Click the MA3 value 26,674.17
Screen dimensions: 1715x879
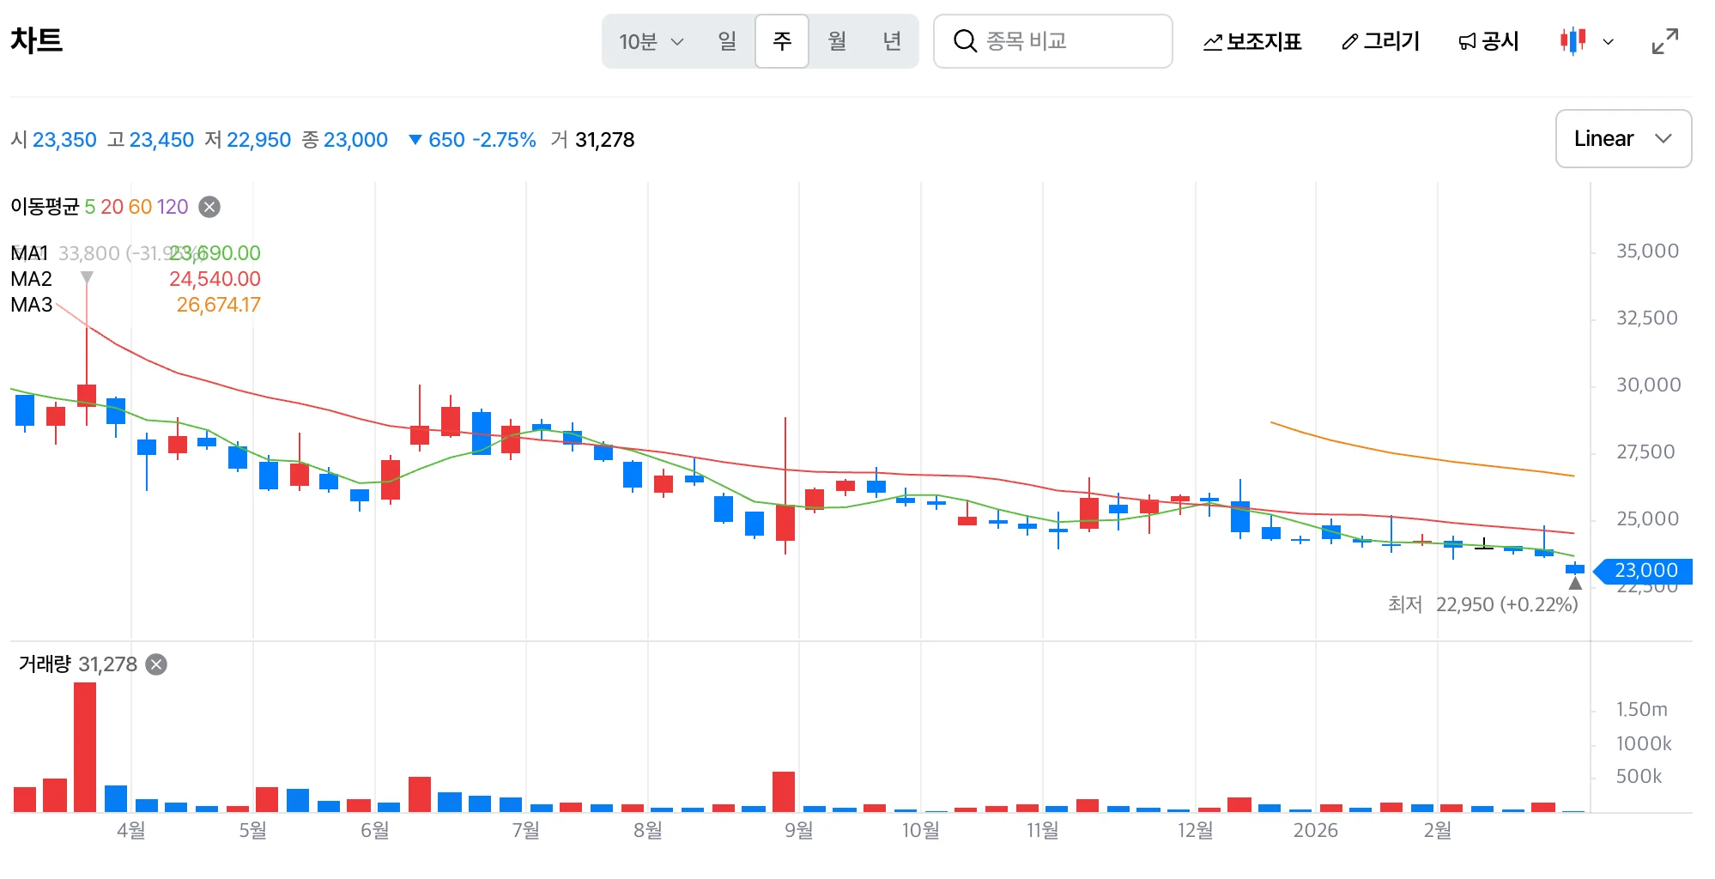[218, 305]
